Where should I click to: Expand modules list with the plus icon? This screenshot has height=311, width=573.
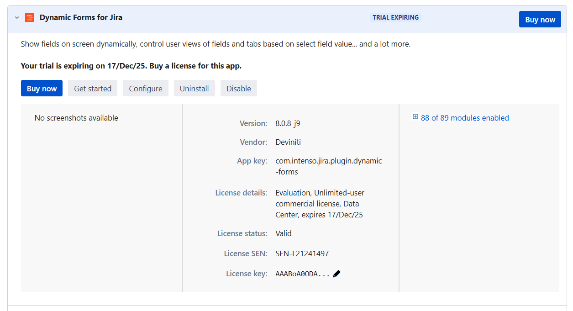click(415, 117)
